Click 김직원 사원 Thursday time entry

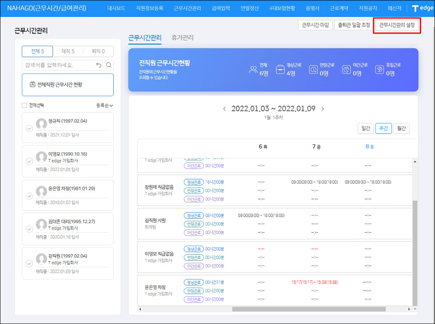coord(261,216)
